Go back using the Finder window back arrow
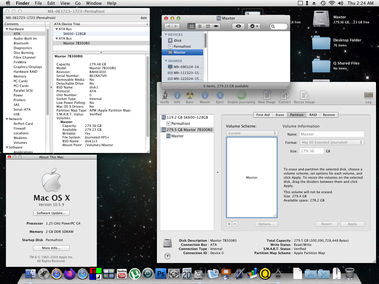Viewport: 379px width, 284px height. (168, 26)
